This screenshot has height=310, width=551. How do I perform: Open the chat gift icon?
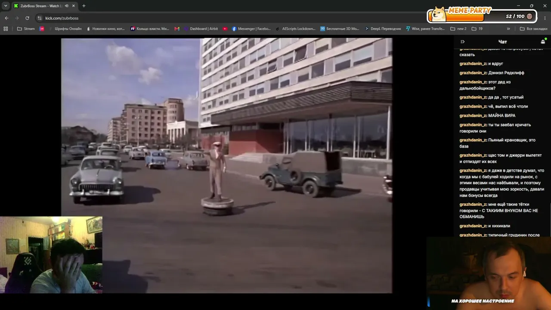pyautogui.click(x=543, y=42)
